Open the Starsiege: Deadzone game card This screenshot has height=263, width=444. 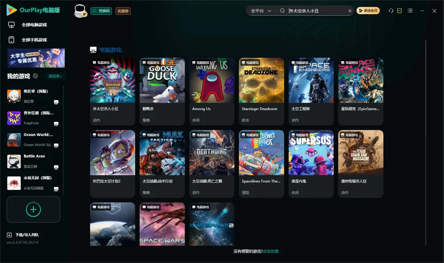(x=262, y=91)
